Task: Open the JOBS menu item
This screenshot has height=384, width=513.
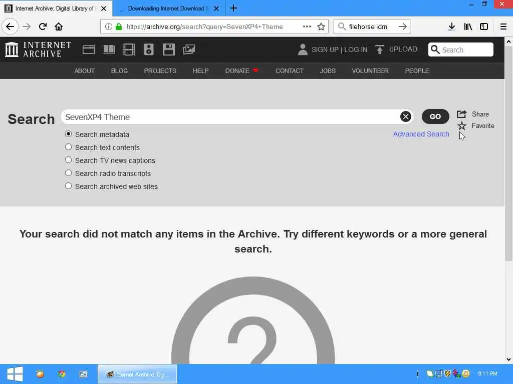Action: pyautogui.click(x=328, y=70)
